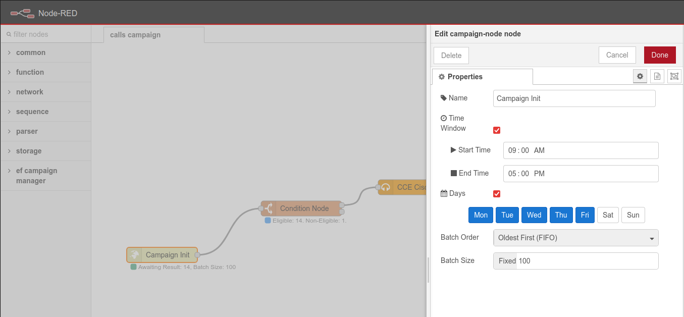Screen dimensions: 684x317
Task: Expand the ef campaign manager category
Action: coord(36,176)
